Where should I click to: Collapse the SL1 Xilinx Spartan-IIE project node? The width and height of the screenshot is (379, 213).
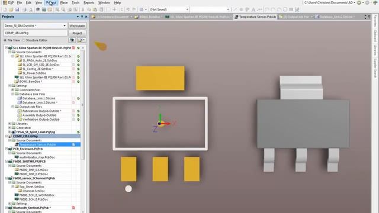[7, 48]
